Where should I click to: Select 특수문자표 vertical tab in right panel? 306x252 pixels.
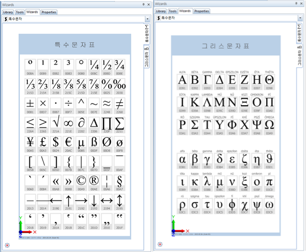tap(300, 34)
